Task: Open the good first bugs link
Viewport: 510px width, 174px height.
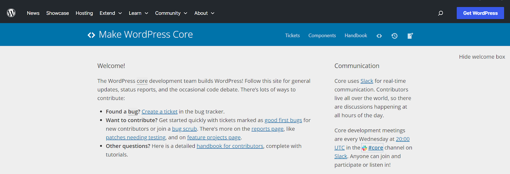Action: (283, 120)
